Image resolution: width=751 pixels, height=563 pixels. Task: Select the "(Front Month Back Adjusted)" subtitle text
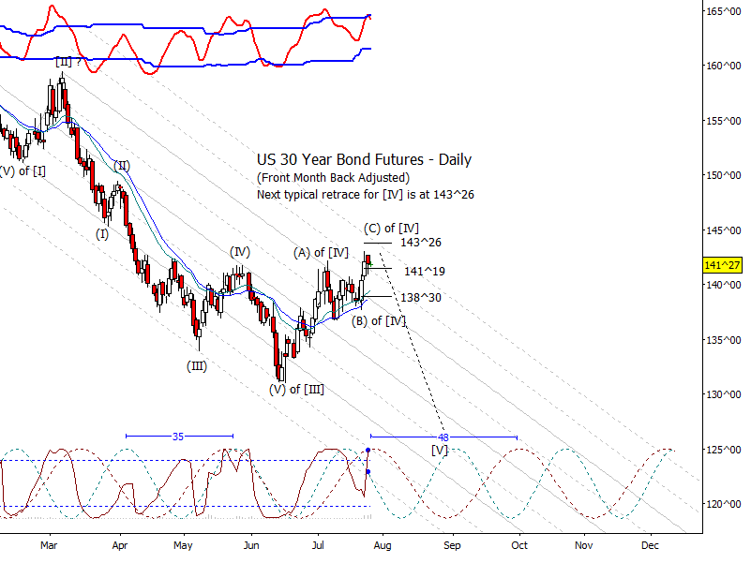click(334, 178)
